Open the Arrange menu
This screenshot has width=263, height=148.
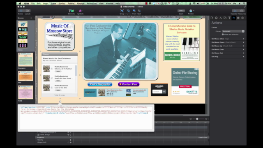pos(81,4)
